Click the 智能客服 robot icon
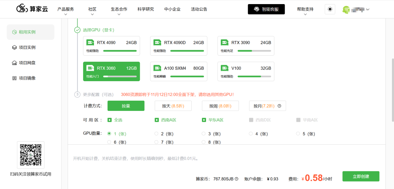 tap(256, 9)
